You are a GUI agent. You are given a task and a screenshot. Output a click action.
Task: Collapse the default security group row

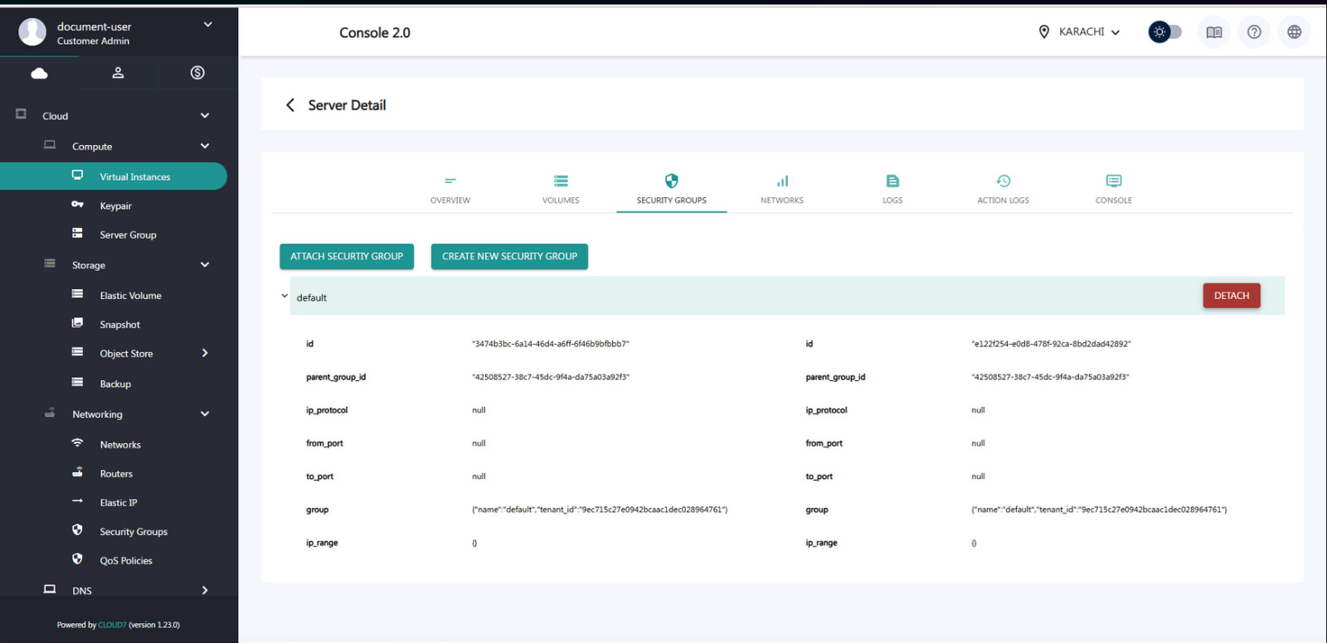click(x=284, y=296)
